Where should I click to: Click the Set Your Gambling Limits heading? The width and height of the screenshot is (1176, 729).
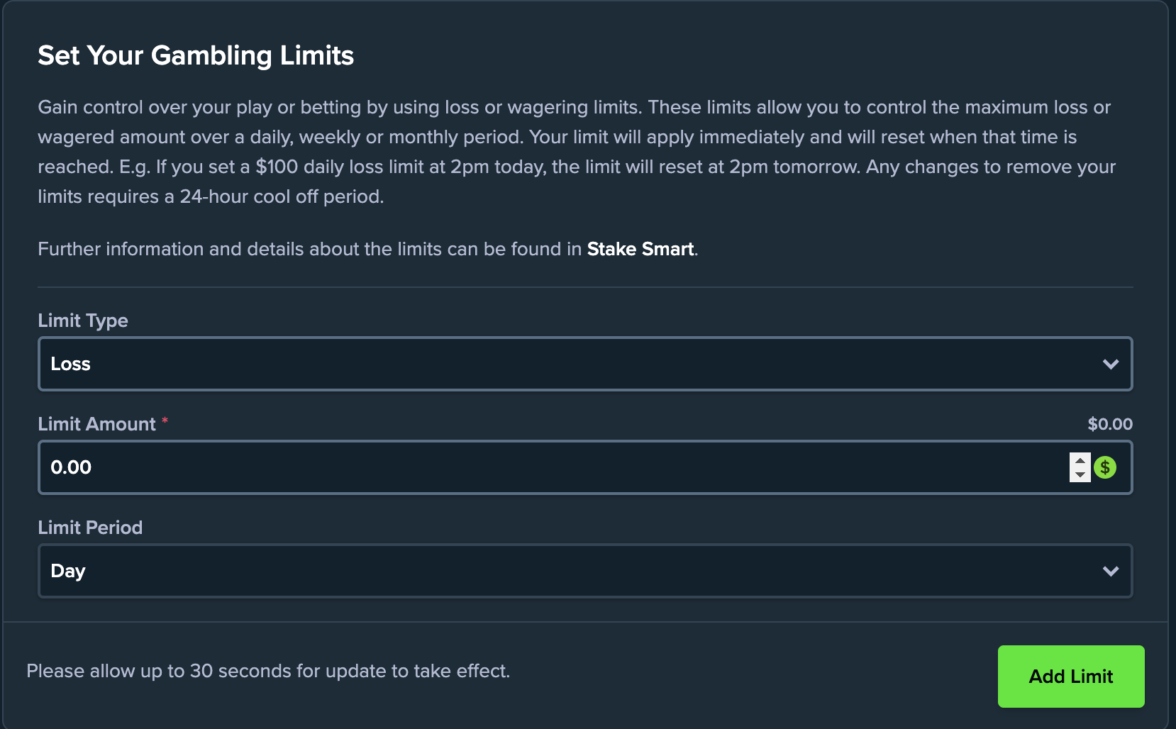pos(196,55)
